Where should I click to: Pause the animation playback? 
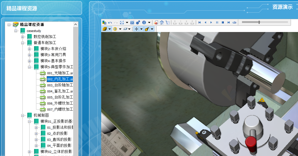[217, 22]
